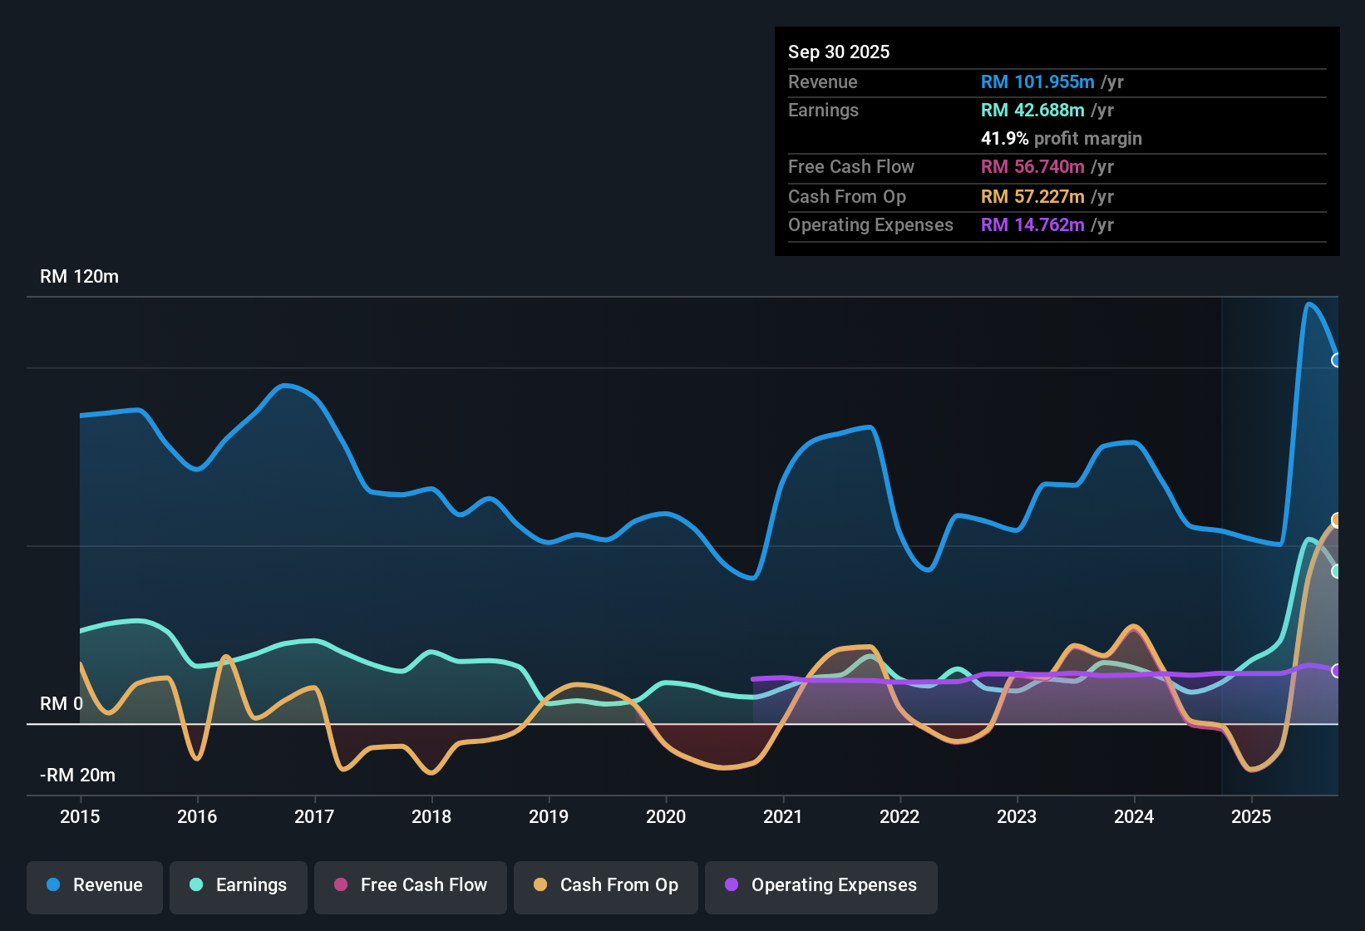1365x931 pixels.
Task: Click the purple Operating Expenses legend dot
Action: tap(731, 885)
